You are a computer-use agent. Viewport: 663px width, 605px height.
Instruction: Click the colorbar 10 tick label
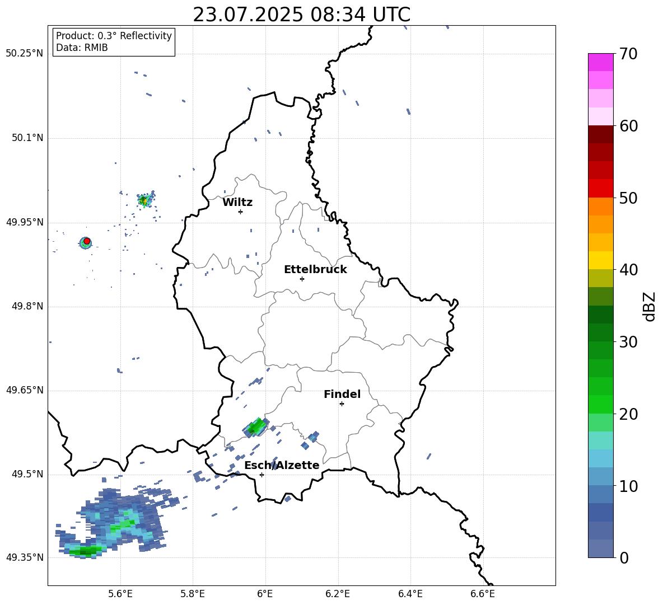coord(628,486)
